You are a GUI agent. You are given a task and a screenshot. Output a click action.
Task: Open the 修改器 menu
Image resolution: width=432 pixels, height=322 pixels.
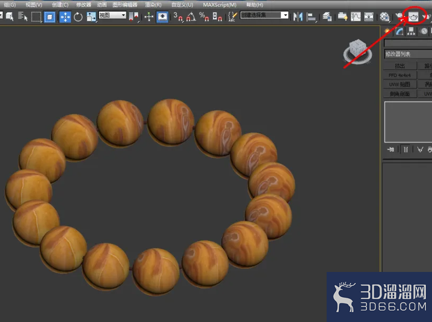coord(83,5)
